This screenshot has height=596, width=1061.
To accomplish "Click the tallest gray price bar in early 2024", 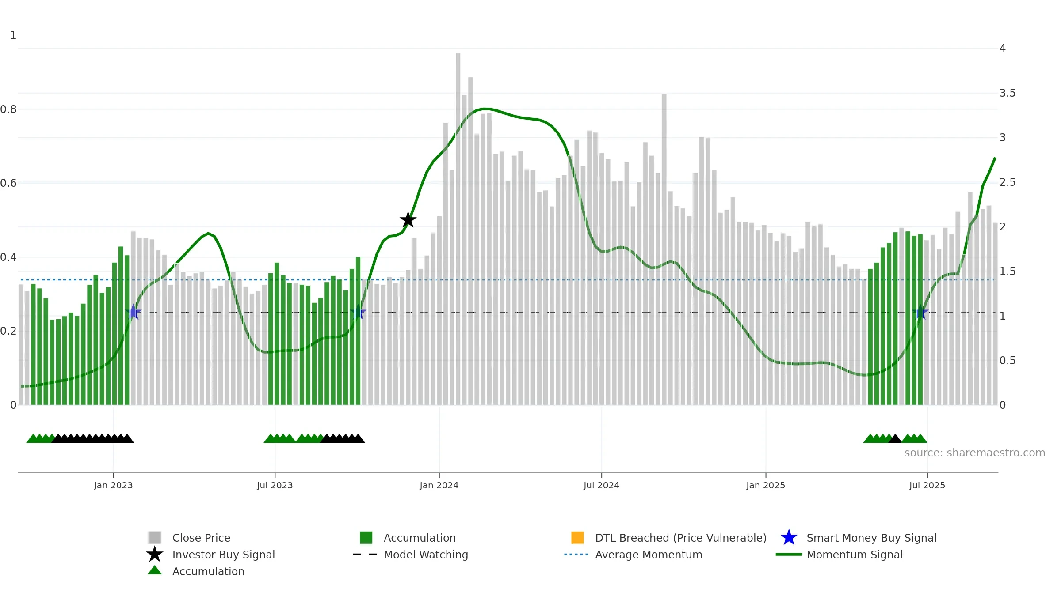I will [x=458, y=229].
